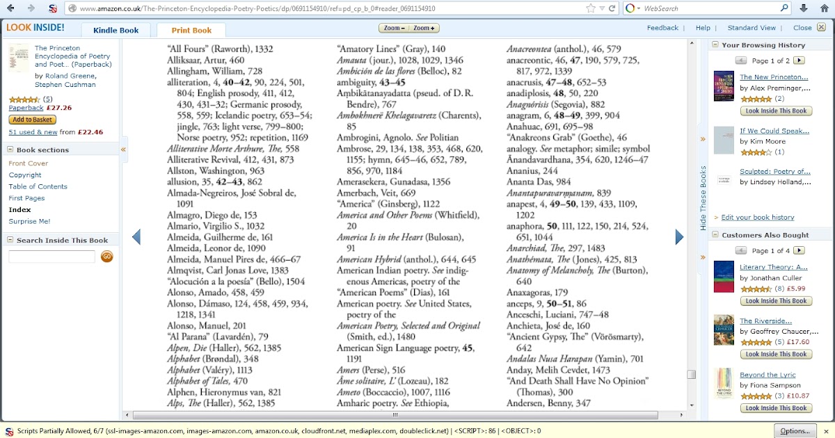Go forward with browser forward arrow

point(31,8)
